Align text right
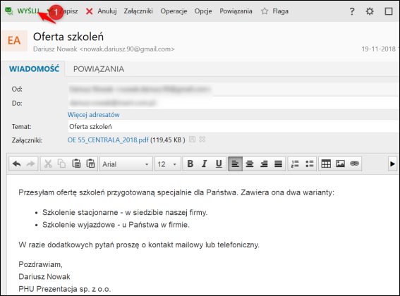 click(264, 164)
